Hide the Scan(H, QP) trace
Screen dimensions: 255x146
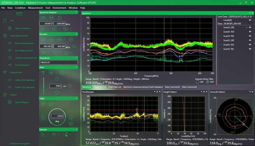click(x=250, y=28)
